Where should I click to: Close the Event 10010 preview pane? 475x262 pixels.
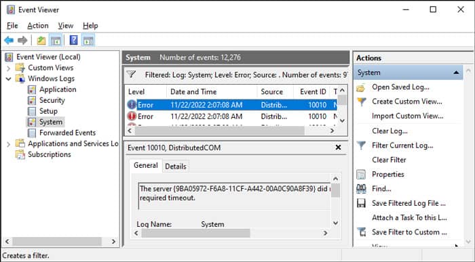pyautogui.click(x=338, y=148)
